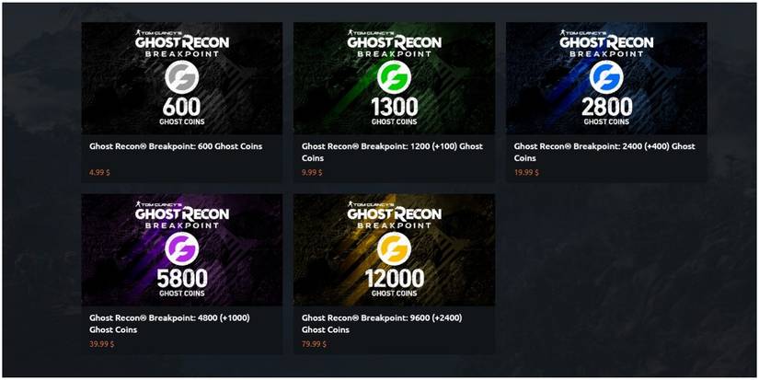Select the 79.99 $ price

314,344
